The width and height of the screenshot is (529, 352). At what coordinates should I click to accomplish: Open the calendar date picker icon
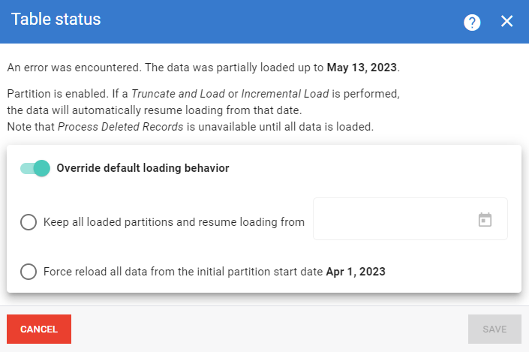coord(485,220)
